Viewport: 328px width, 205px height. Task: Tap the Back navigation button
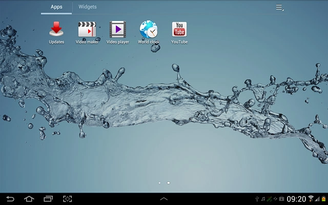(10, 199)
